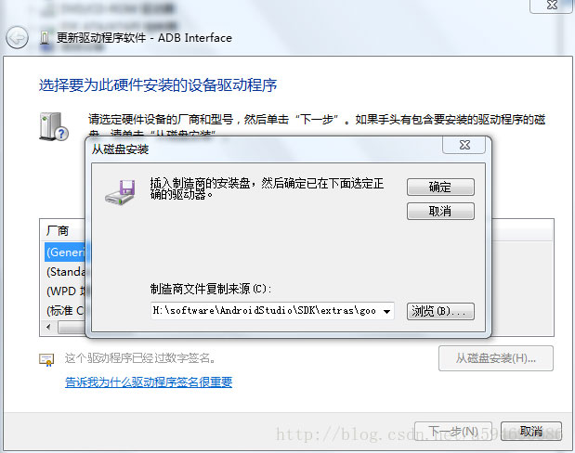Open the 告诉我为什么驱动程序签名很重要 link
Viewport: 575px width, 453px height.
coord(149,382)
